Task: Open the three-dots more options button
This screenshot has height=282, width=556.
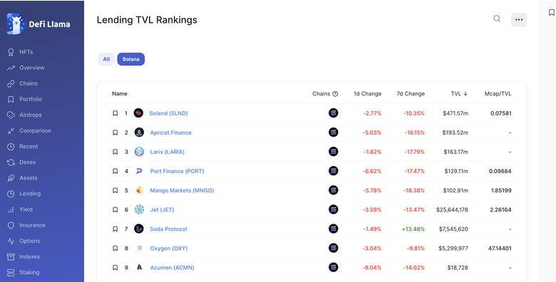Action: tap(519, 20)
